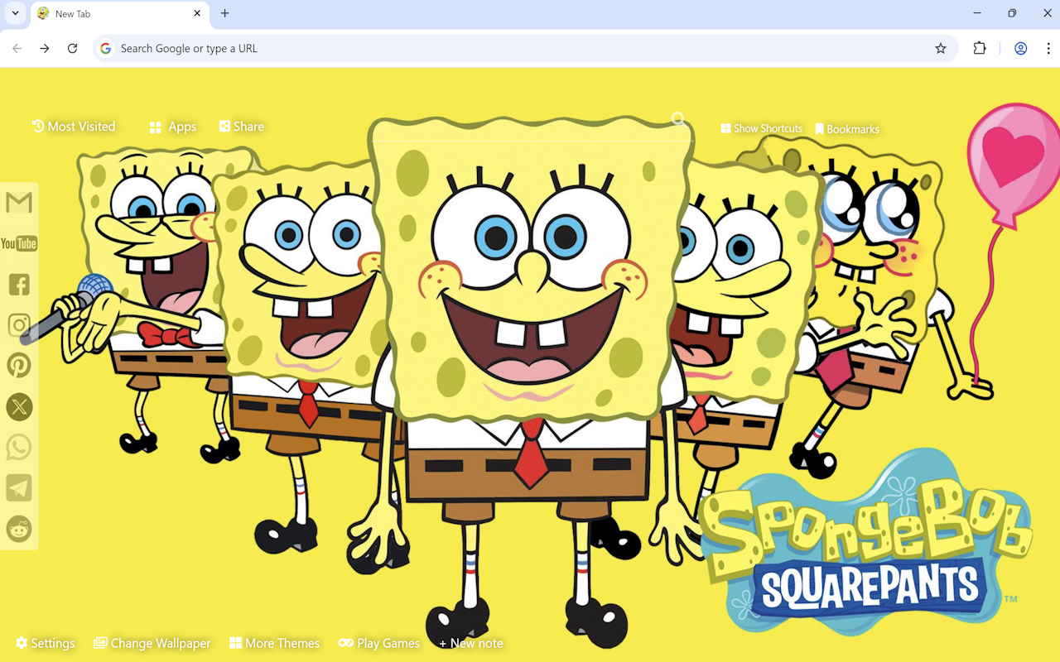
Task: Open Gmail from the sidebar
Action: click(18, 202)
